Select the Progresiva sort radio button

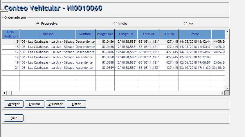(x=38, y=24)
